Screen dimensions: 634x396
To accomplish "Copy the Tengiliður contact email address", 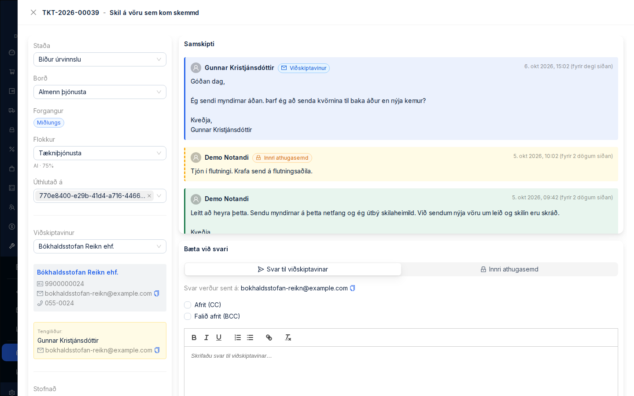I will [157, 350].
